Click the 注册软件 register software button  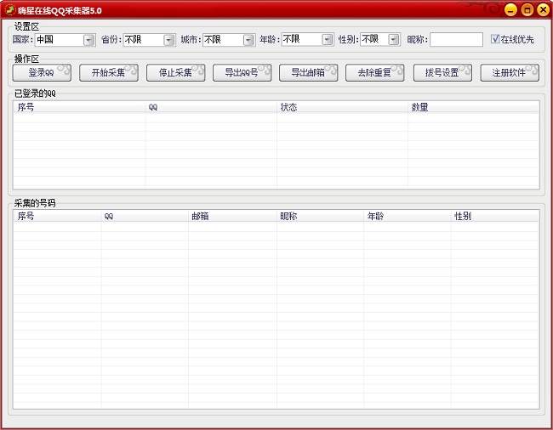pos(510,73)
